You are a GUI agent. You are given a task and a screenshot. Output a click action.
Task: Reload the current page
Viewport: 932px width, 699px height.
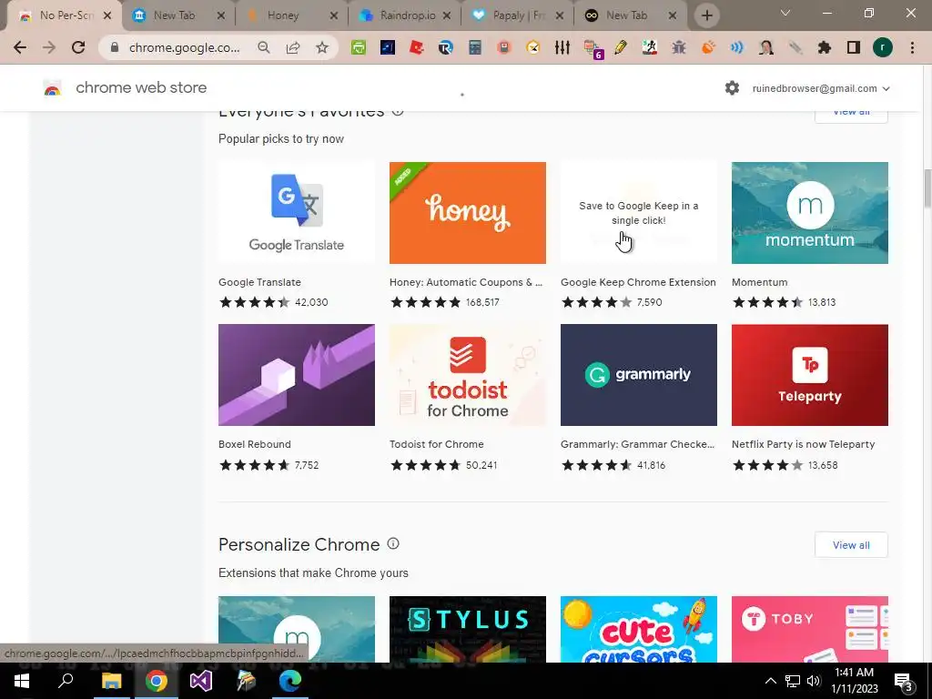[78, 47]
